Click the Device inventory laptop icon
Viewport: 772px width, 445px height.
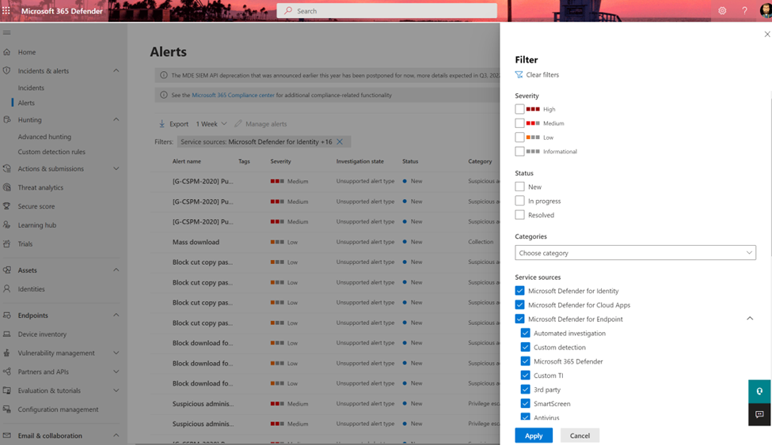[6, 334]
